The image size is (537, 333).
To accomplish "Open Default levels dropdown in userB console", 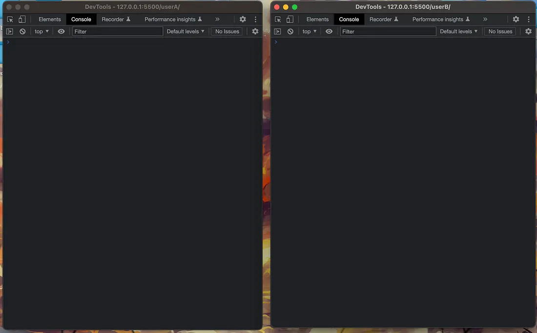I will [458, 31].
